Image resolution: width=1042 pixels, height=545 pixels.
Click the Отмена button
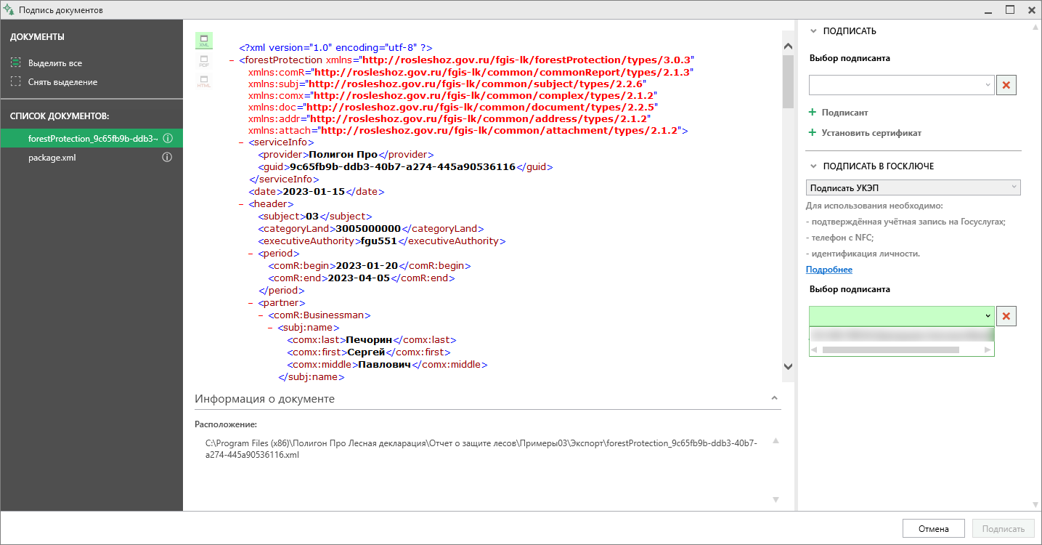tap(933, 529)
